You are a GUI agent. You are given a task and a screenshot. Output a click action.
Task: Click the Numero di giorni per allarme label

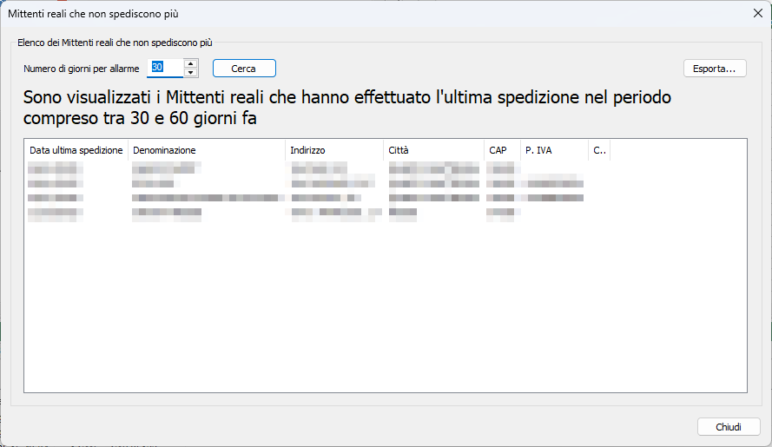pos(82,68)
